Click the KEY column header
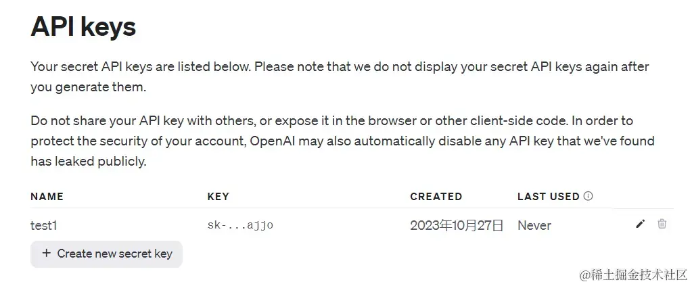Image resolution: width=692 pixels, height=286 pixels. tap(218, 197)
